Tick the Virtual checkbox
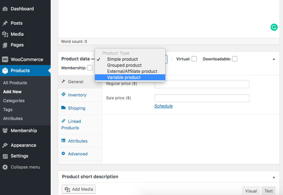This screenshot has width=283, height=195. (x=194, y=59)
